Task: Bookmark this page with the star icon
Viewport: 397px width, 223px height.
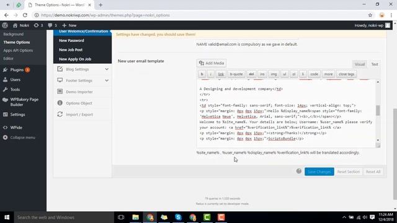Action: point(370,15)
